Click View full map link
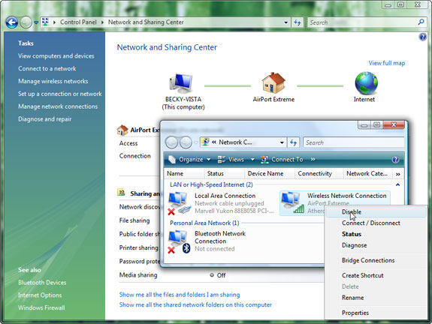The width and height of the screenshot is (432, 324). (x=387, y=63)
